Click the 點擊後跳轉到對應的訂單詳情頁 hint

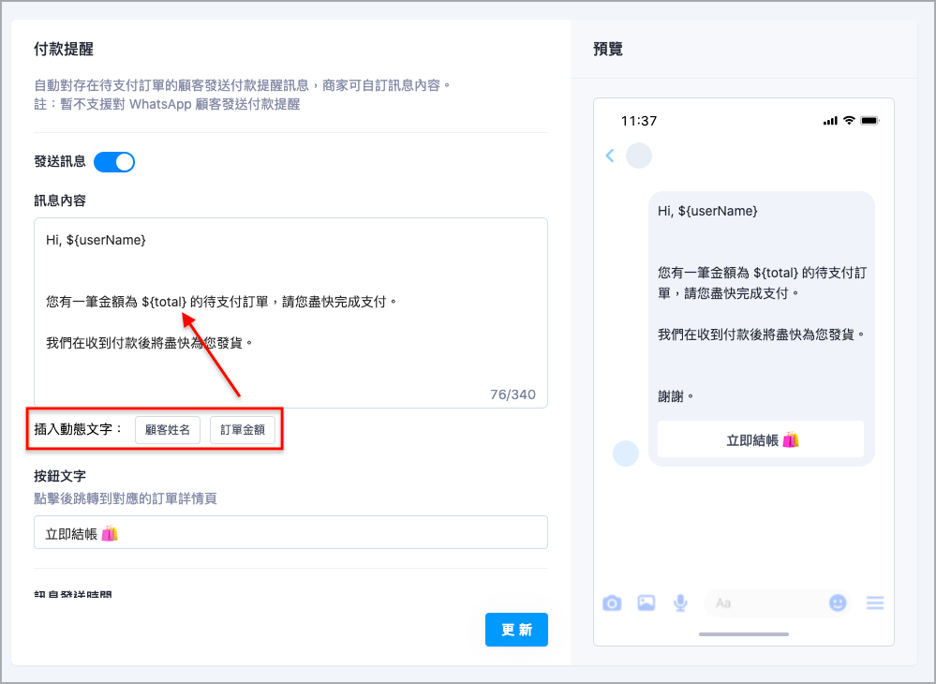126,498
